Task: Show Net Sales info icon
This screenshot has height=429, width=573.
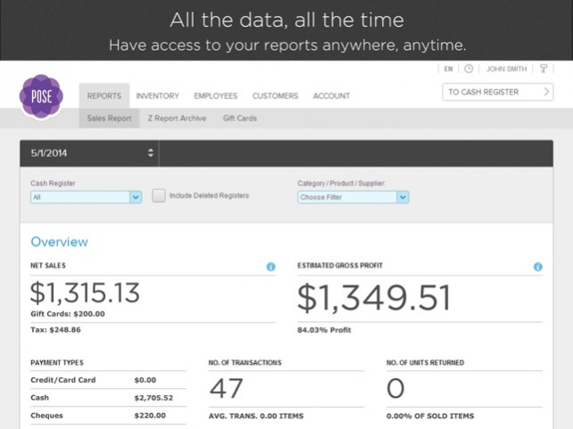Action: pos(270,267)
